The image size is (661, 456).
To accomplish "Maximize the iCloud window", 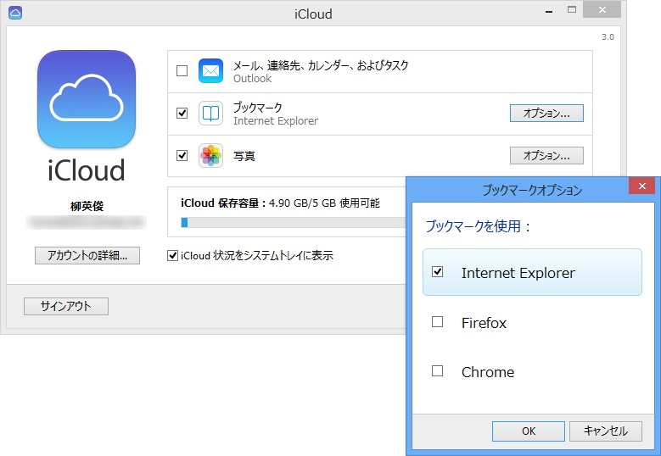I will (x=572, y=10).
